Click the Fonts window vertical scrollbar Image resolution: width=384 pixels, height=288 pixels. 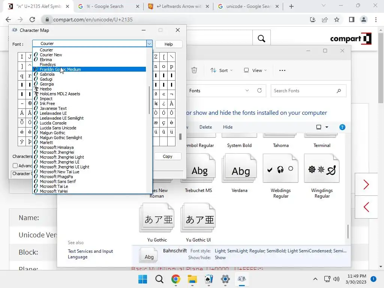click(348, 231)
